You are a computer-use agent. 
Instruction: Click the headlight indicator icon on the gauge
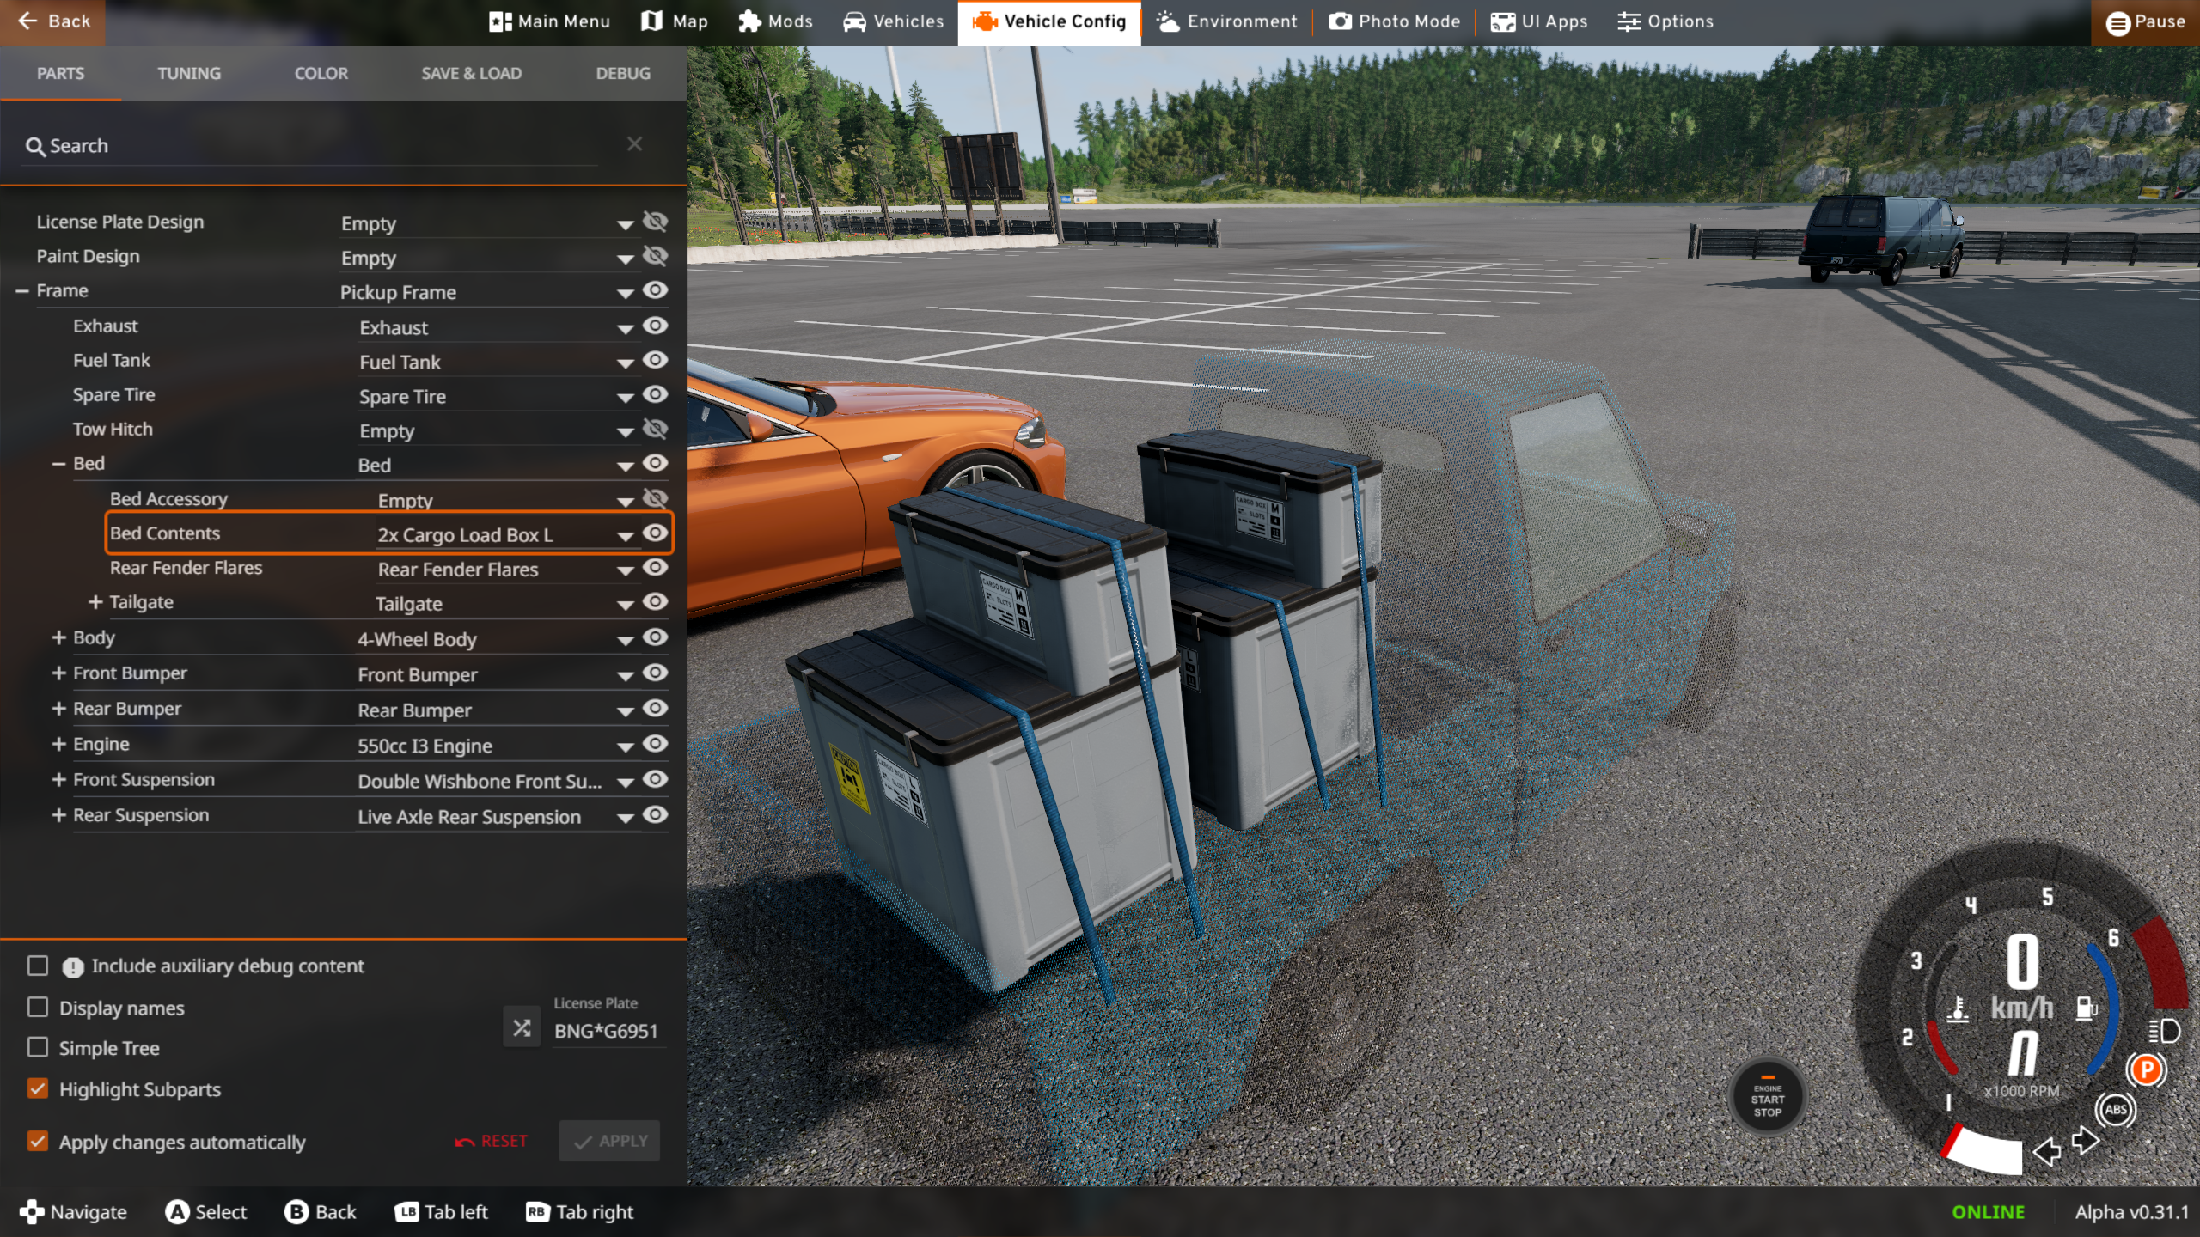2163,1030
